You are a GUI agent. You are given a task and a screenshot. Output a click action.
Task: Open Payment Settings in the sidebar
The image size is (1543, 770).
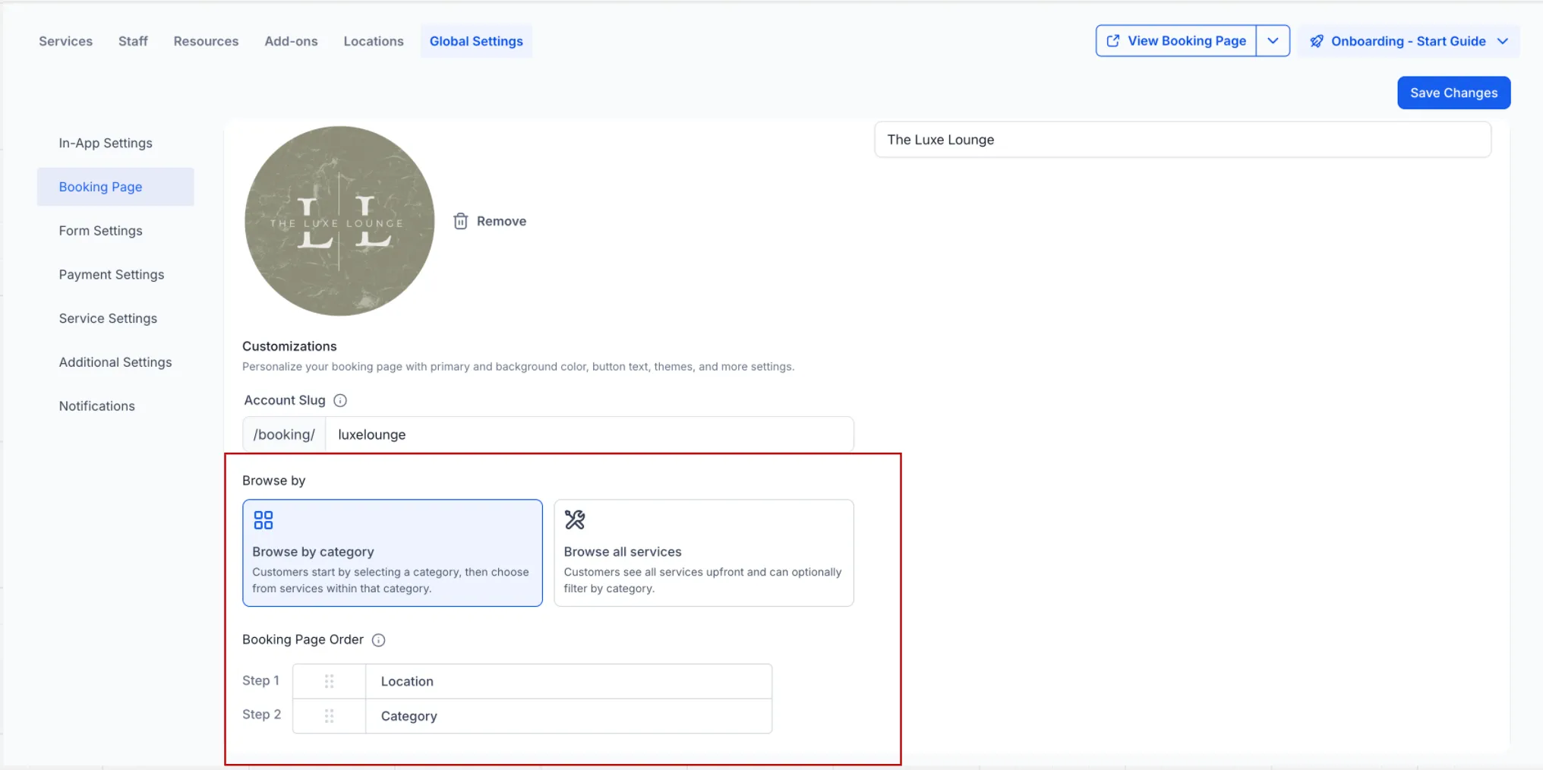click(x=112, y=275)
